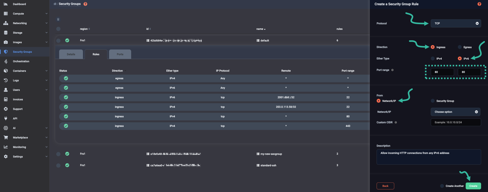
Task: Click the Logs history icon
Action: point(6,80)
